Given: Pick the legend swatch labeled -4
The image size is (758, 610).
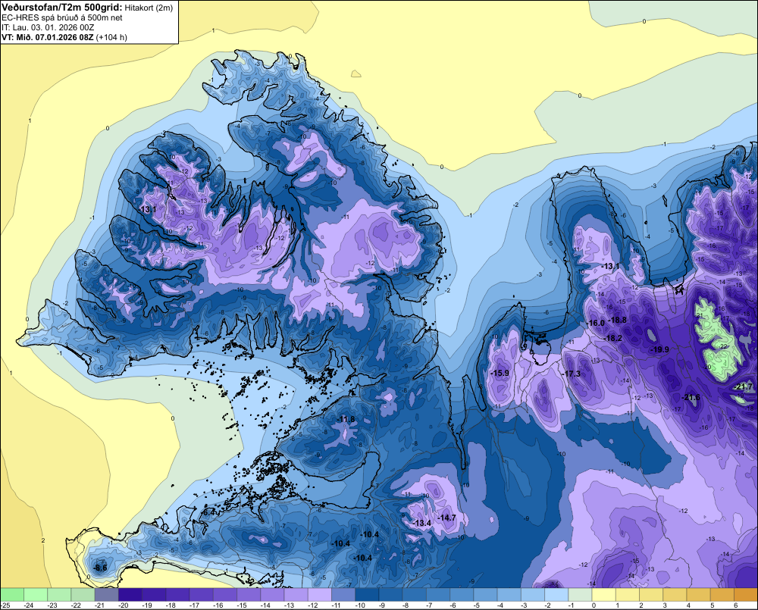Looking at the screenshot, I should (509, 594).
